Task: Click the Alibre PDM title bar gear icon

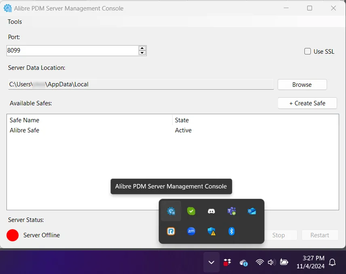Action: (8, 8)
